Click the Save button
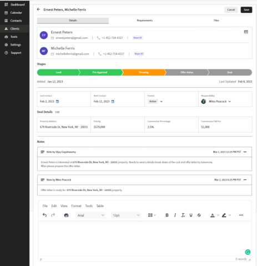 point(246,9)
